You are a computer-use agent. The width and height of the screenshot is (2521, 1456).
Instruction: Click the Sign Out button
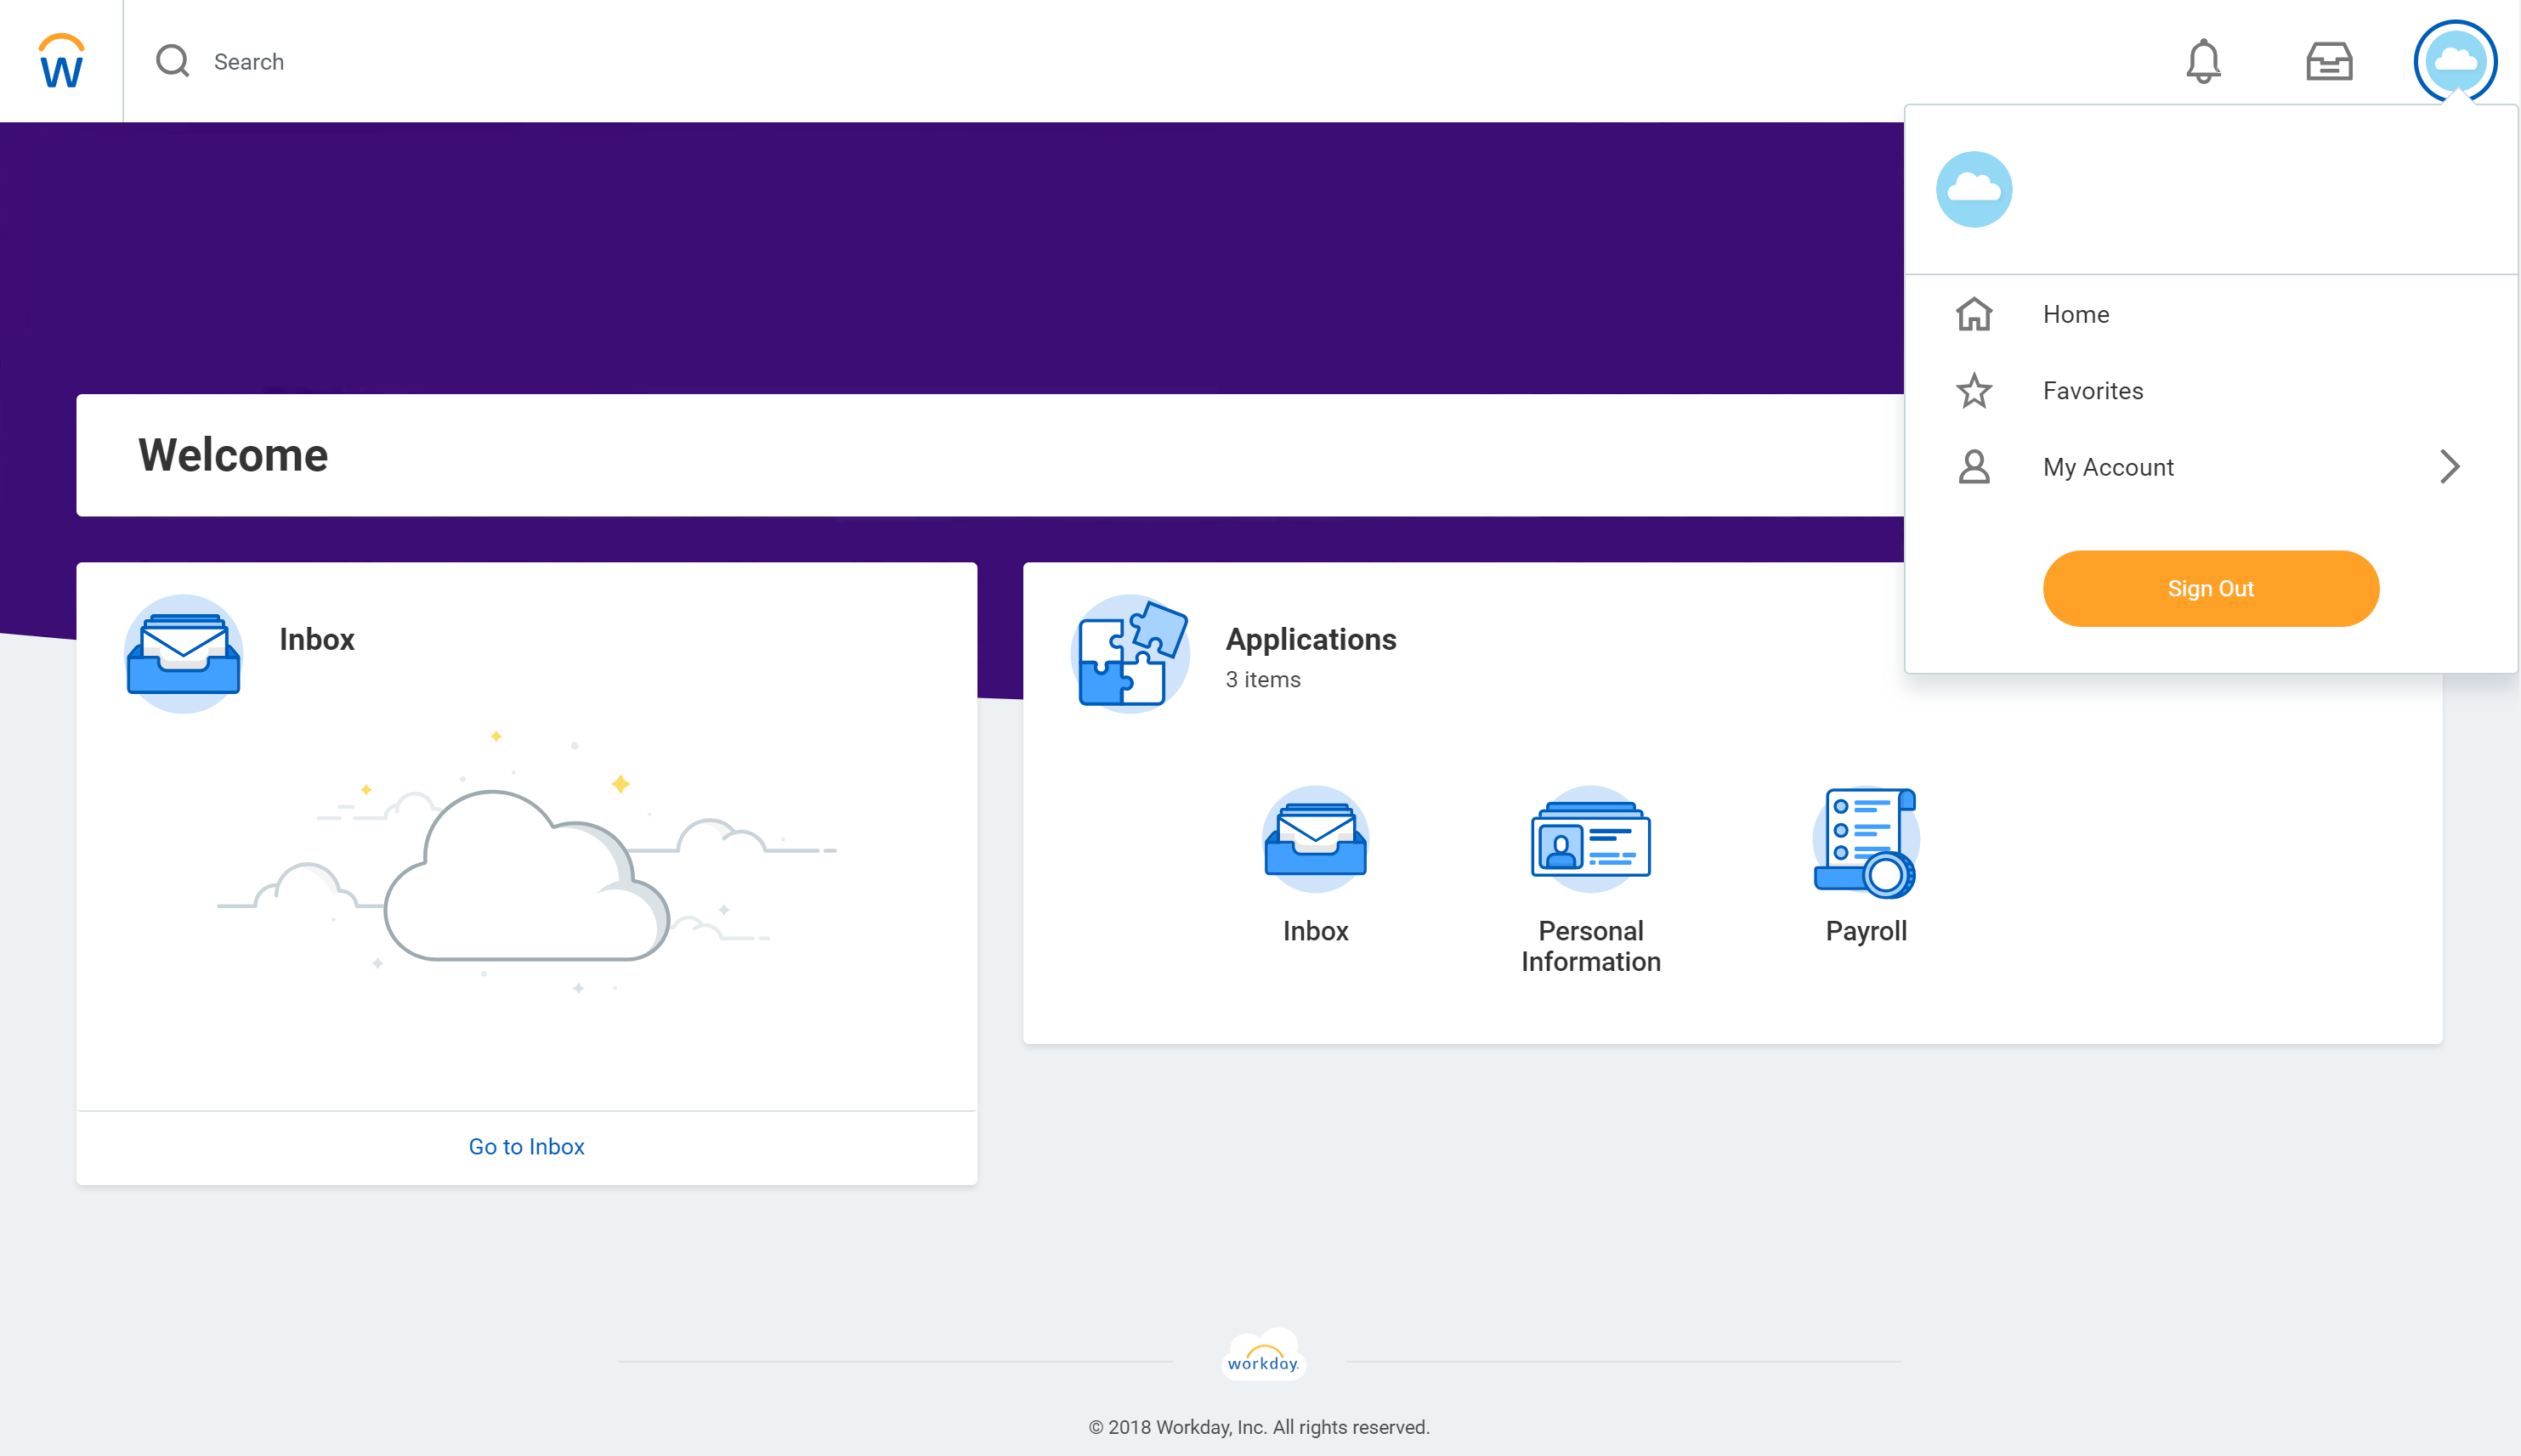coord(2211,589)
